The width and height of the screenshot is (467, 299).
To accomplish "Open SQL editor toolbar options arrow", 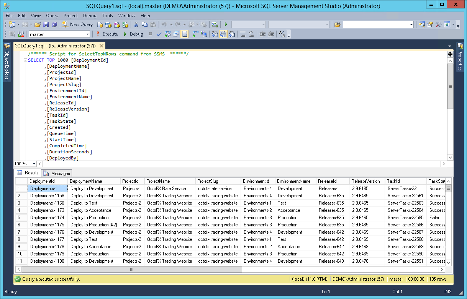I will click(x=288, y=35).
